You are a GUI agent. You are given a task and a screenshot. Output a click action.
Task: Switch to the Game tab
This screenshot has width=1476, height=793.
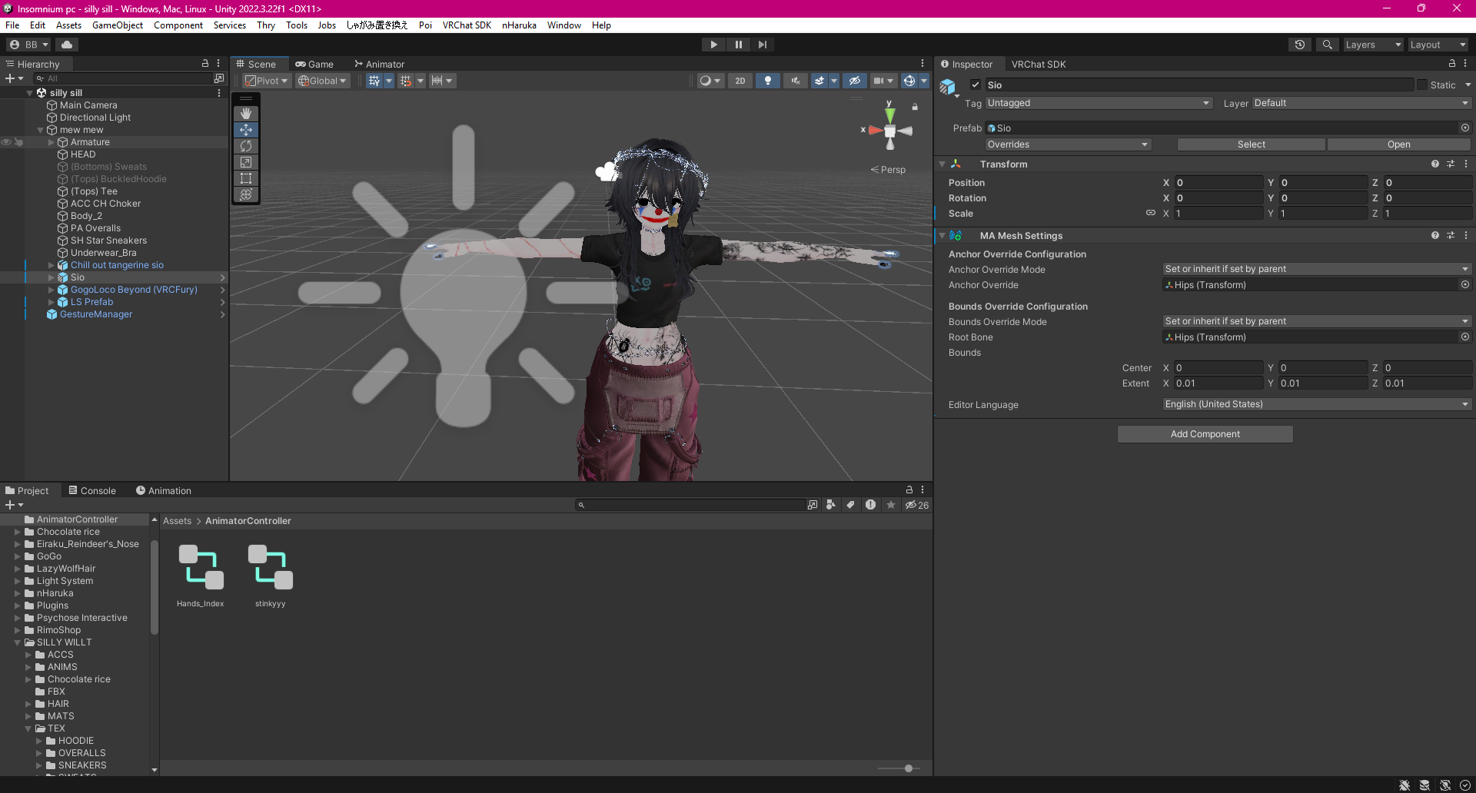pyautogui.click(x=314, y=65)
